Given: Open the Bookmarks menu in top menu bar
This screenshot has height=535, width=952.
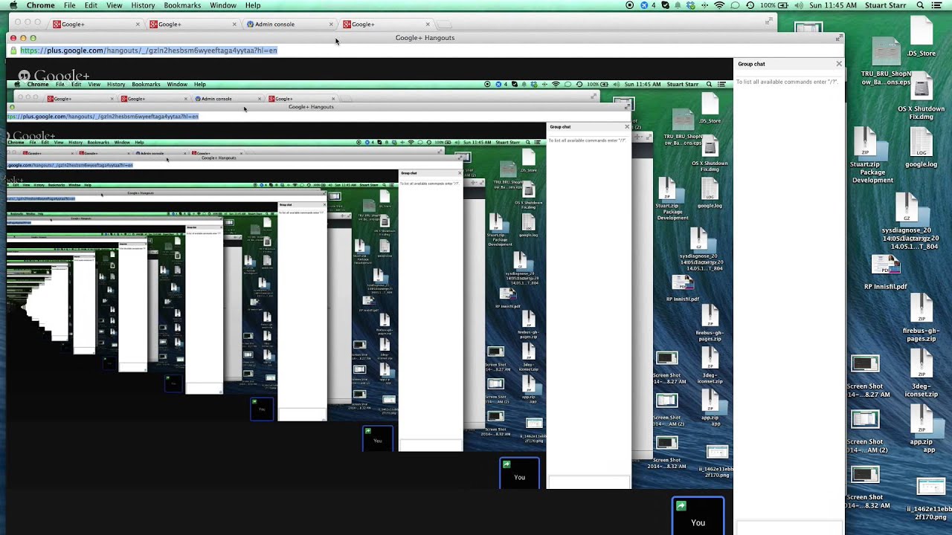Looking at the screenshot, I should click(x=182, y=5).
